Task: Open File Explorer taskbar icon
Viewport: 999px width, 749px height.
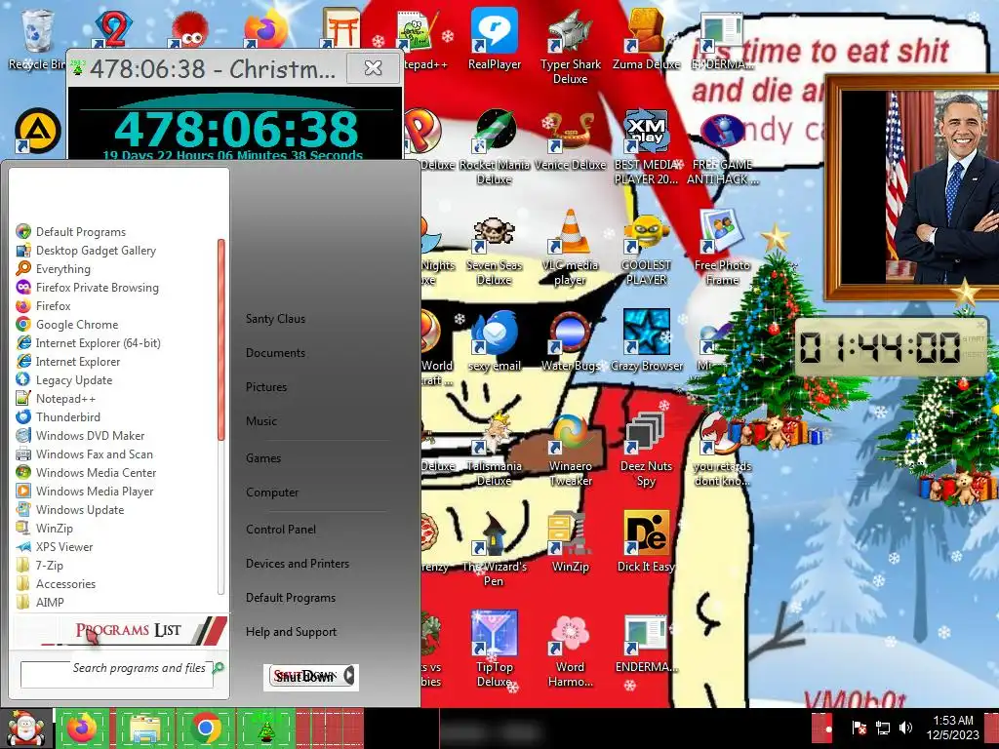Action: pyautogui.click(x=144, y=729)
